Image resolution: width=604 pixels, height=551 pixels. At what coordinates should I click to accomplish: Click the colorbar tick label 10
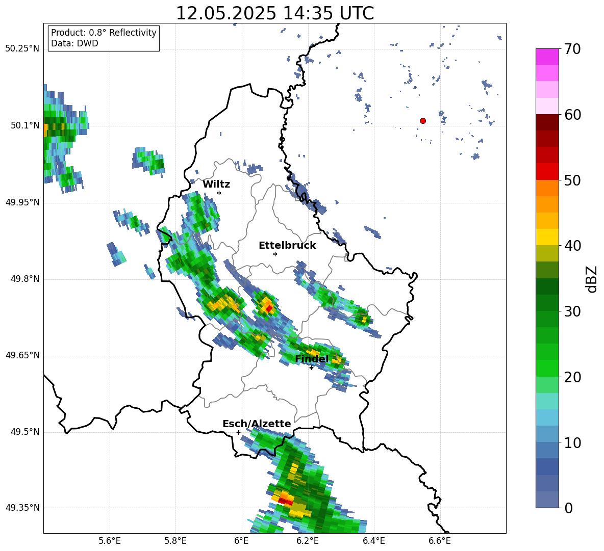coord(572,442)
